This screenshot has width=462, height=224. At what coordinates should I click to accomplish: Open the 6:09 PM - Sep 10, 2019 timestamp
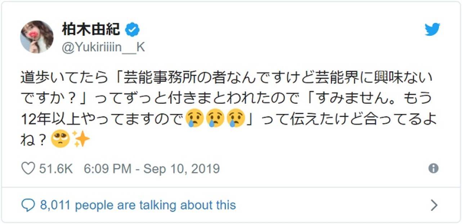(152, 168)
